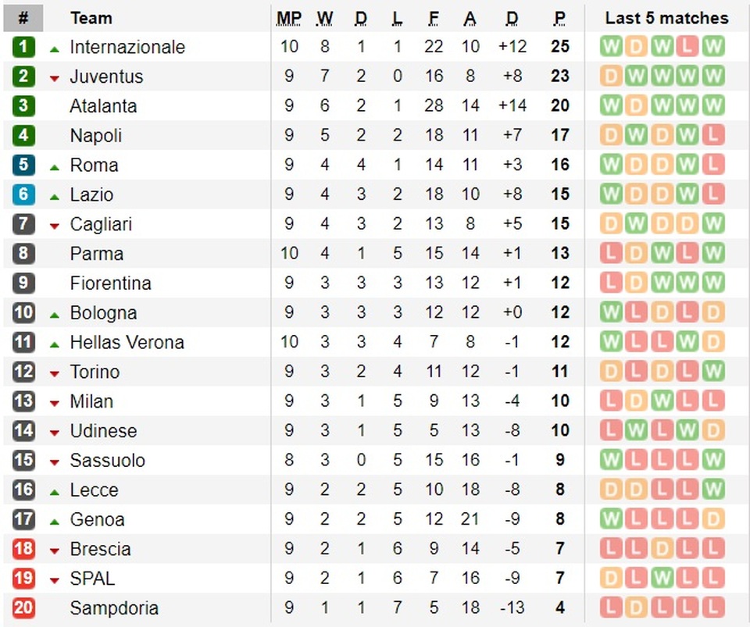Click Sampdoria's red position 20 badge

(x=23, y=607)
